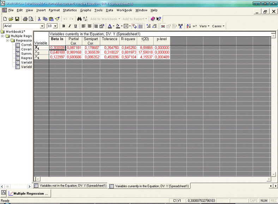
Task: Toggle Bold formatting
Action: click(x=64, y=26)
